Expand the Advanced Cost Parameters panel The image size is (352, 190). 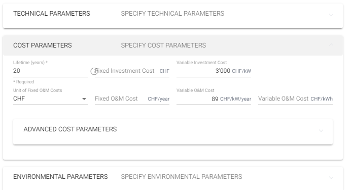(173, 132)
